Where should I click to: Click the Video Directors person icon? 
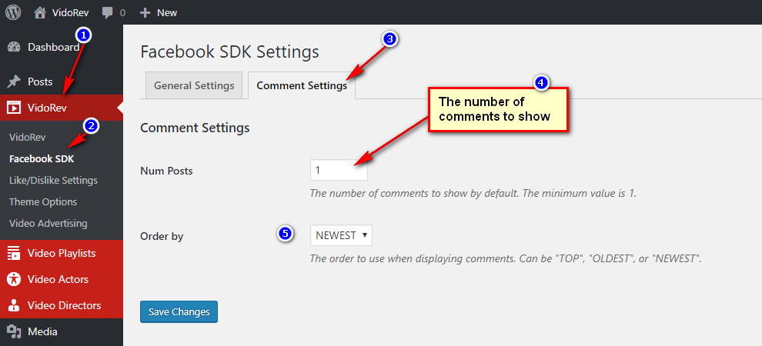(14, 305)
